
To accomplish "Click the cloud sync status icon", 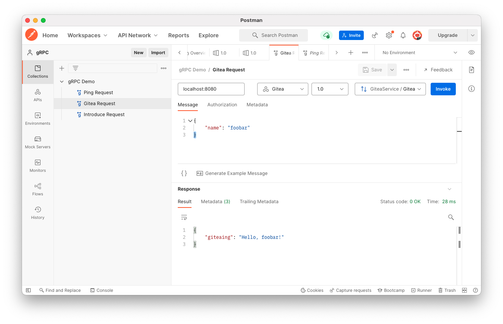I will [326, 35].
